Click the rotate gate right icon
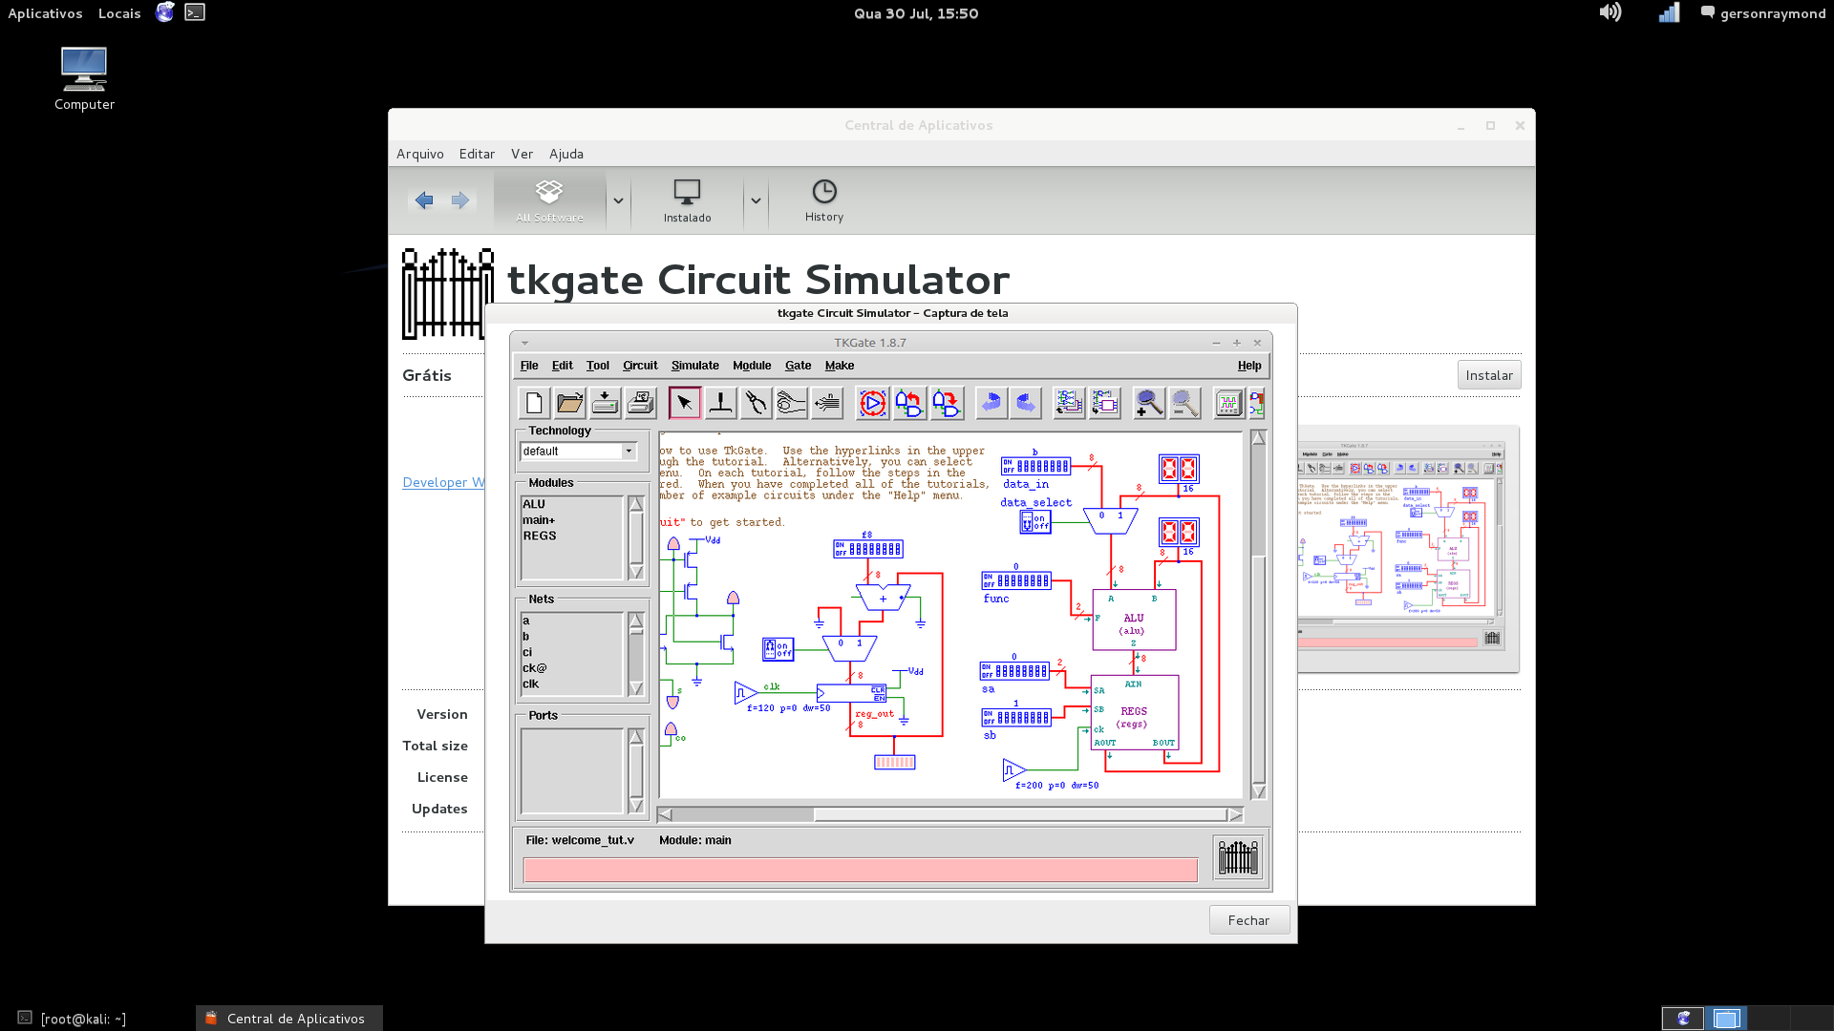Screen dimensions: 1834x1031 click(x=947, y=403)
